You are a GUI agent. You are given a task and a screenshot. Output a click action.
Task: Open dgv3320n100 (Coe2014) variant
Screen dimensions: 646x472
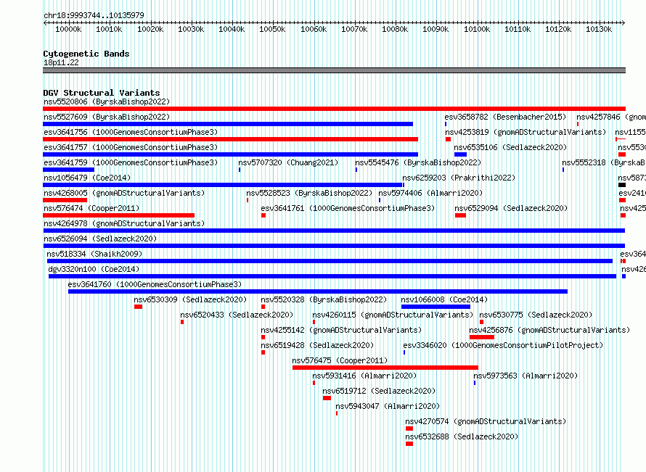coord(94,269)
